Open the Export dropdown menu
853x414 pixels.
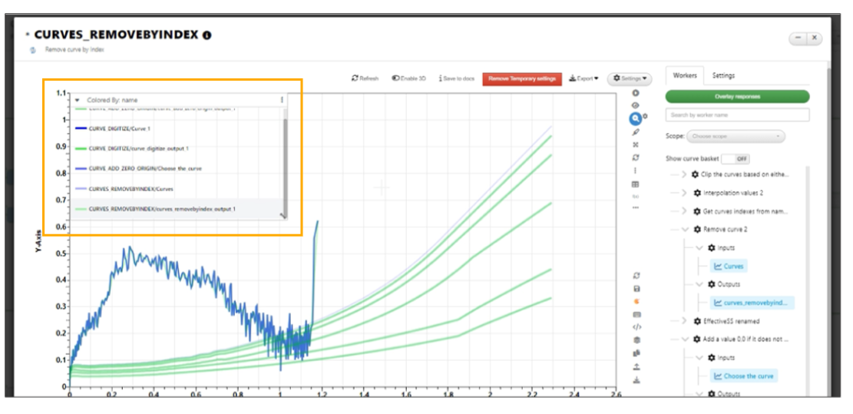pos(584,78)
